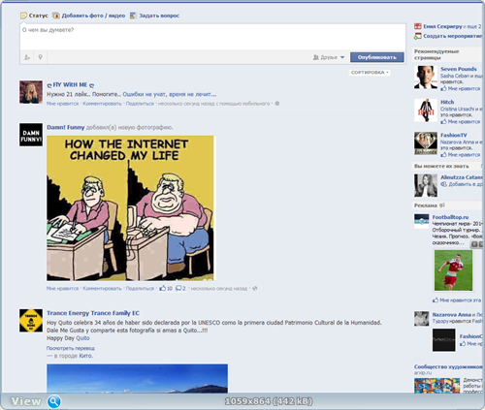This screenshot has height=410, width=485.
Task: Open the Hitch page link
Action: pyautogui.click(x=447, y=102)
